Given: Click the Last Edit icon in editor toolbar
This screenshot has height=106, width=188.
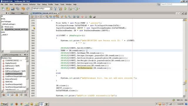Looking at the screenshot, I should 32,17.
